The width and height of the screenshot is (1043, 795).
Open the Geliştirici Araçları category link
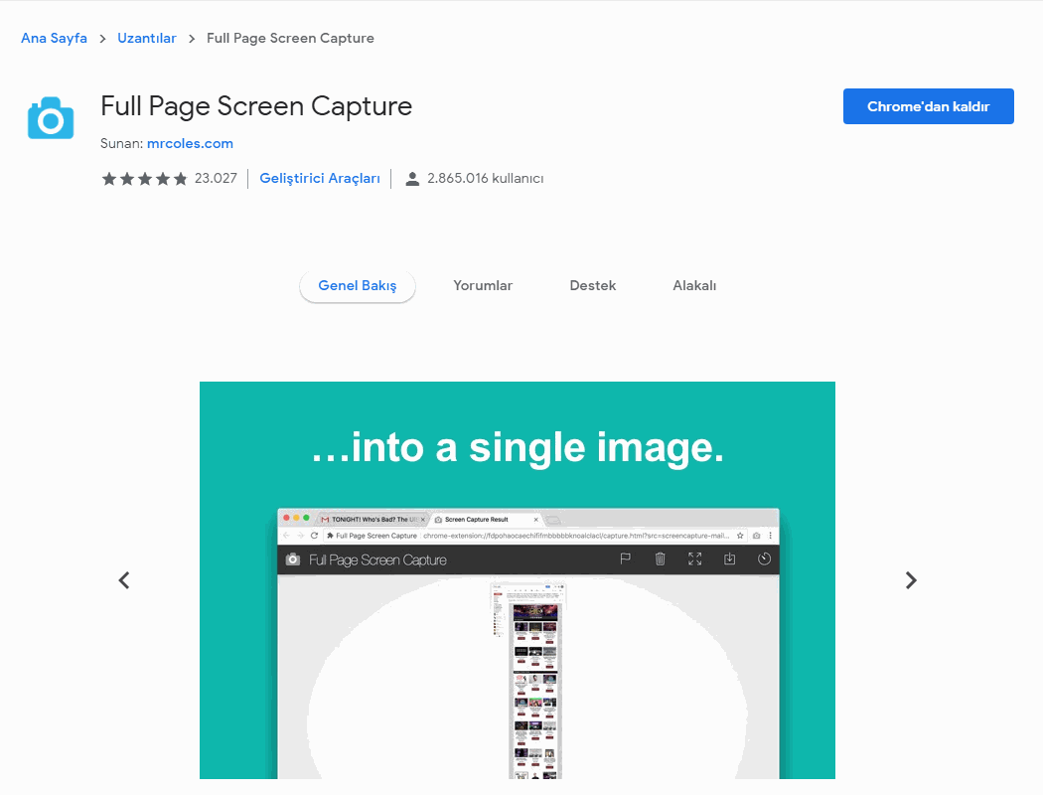coord(320,179)
